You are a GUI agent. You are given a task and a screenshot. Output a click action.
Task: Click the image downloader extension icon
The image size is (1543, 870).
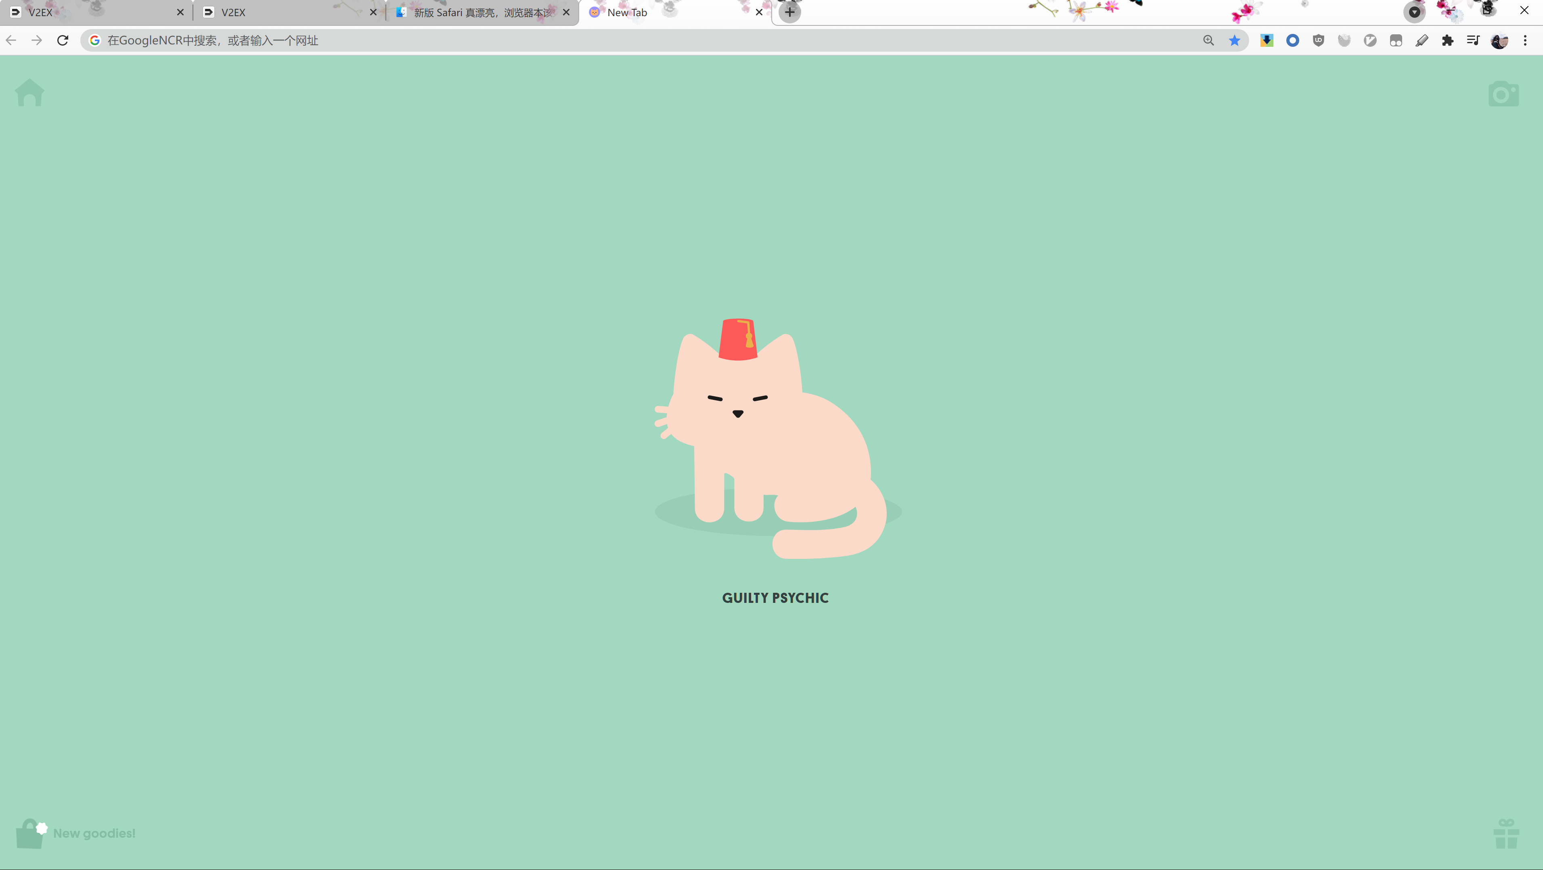coord(1267,40)
